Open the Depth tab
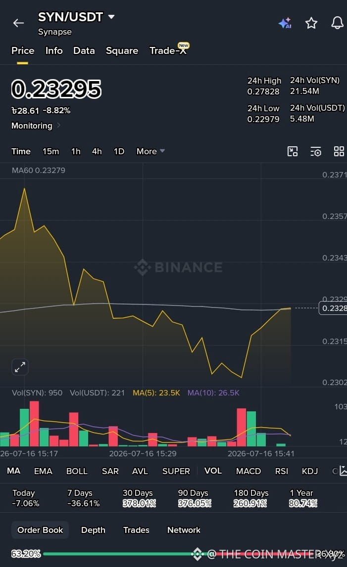Viewport: 347px width, 567px height. [93, 530]
